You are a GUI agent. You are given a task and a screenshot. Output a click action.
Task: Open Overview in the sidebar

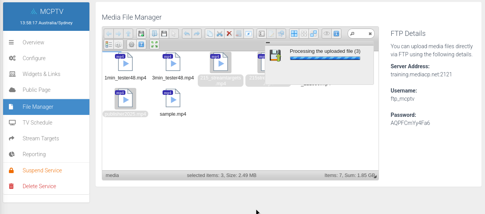click(x=46, y=42)
